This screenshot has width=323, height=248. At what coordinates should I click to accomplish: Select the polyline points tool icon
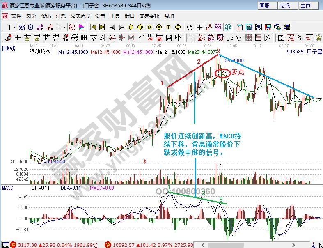[x=209, y=27]
